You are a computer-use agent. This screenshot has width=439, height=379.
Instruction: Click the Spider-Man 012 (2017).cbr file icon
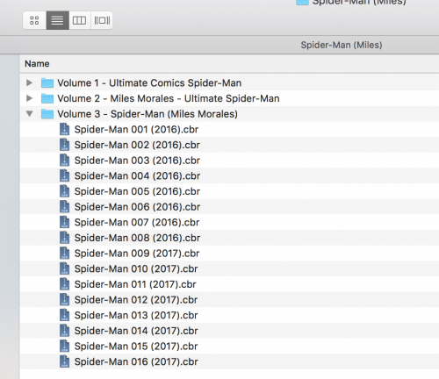click(x=64, y=300)
